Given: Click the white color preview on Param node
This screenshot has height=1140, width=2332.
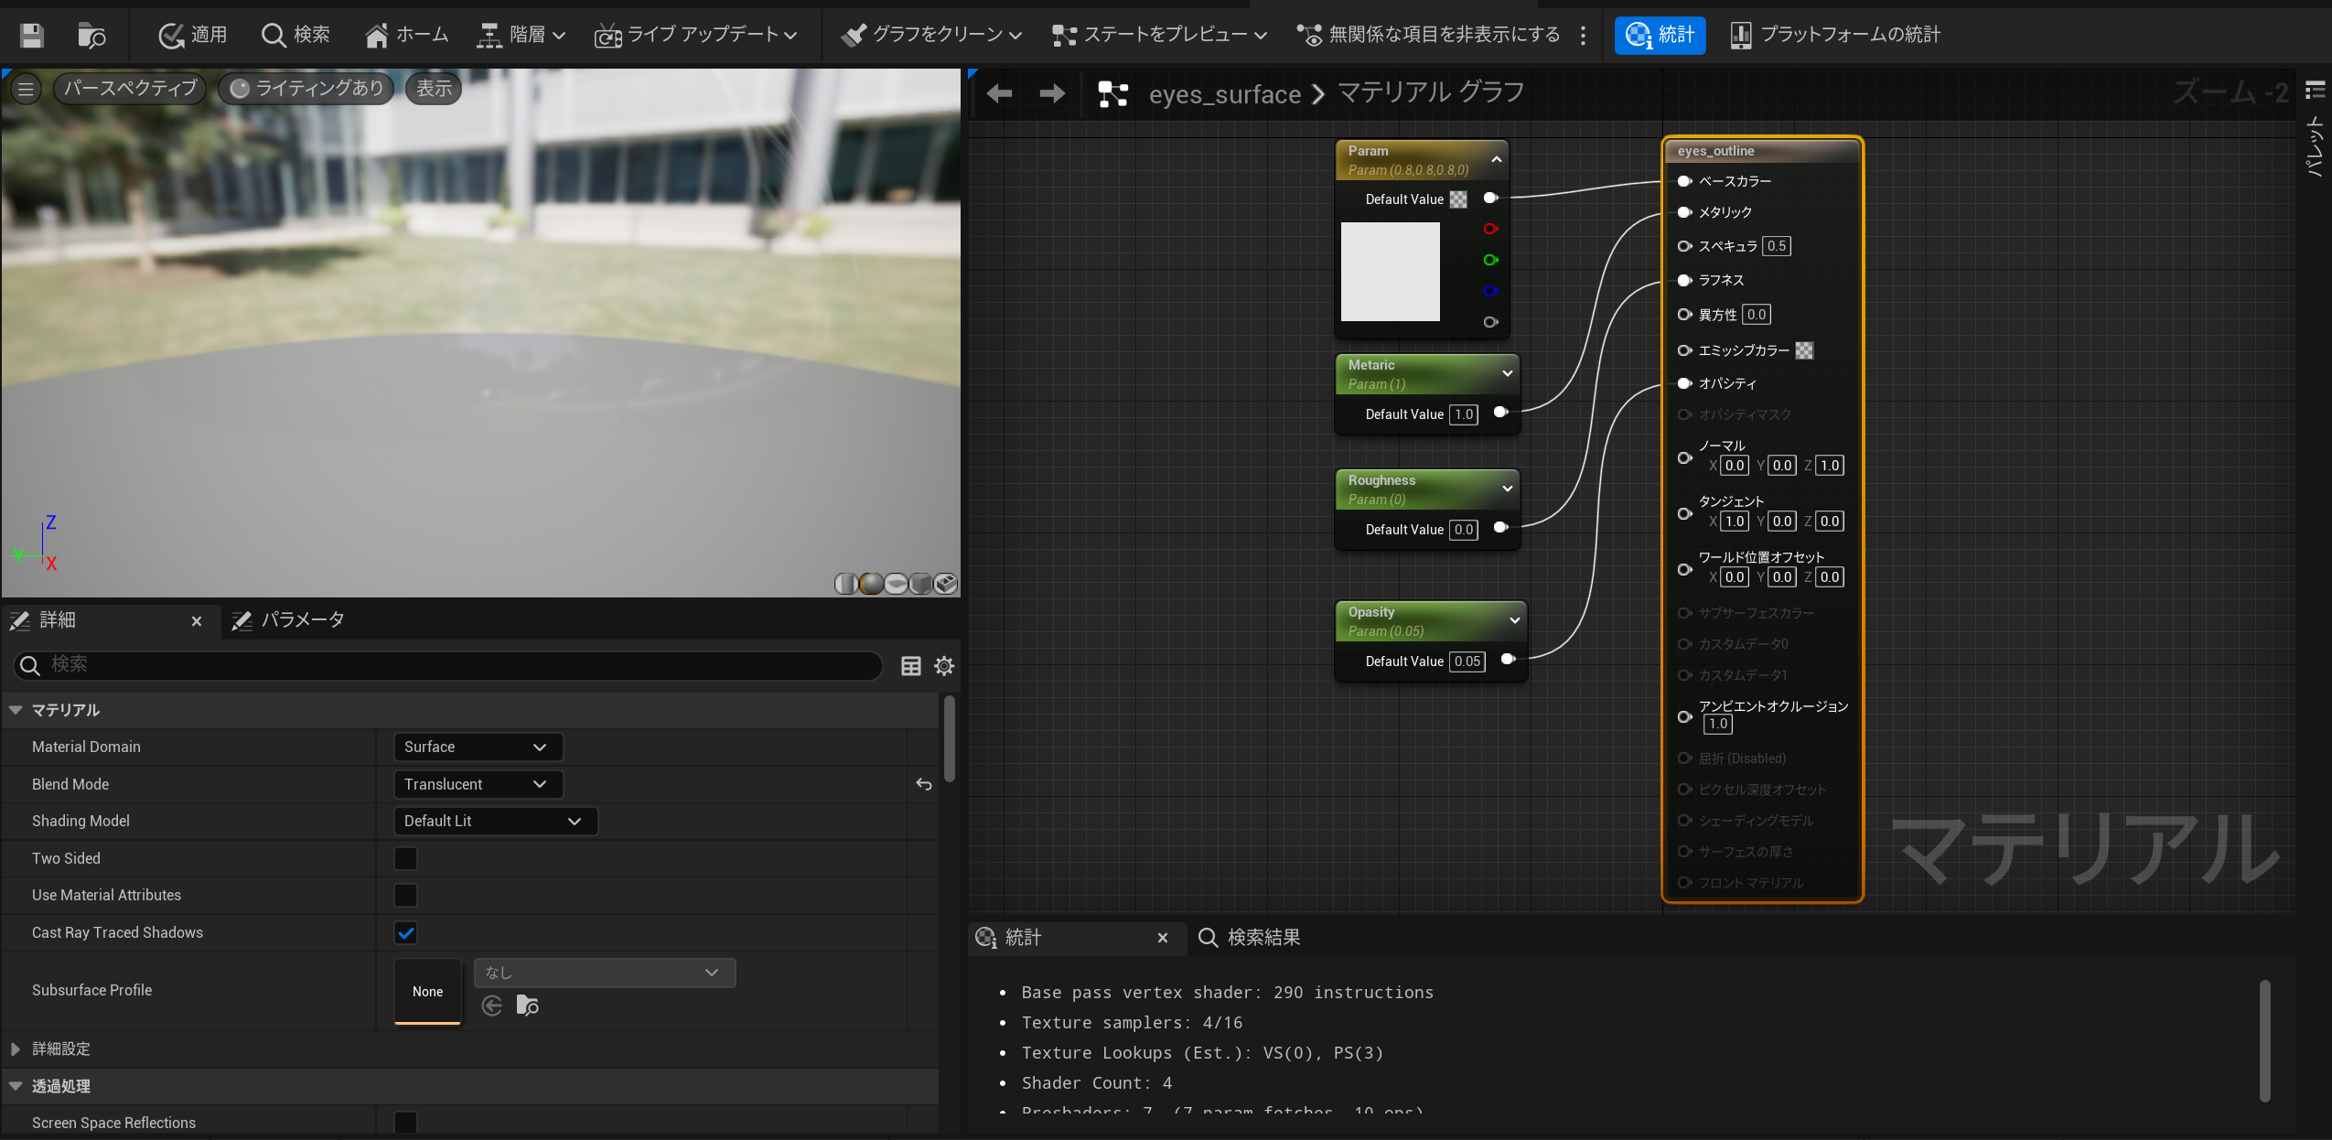Looking at the screenshot, I should pyautogui.click(x=1390, y=272).
